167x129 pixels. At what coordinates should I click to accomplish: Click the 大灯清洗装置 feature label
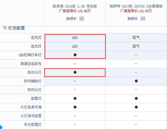pos(31,116)
